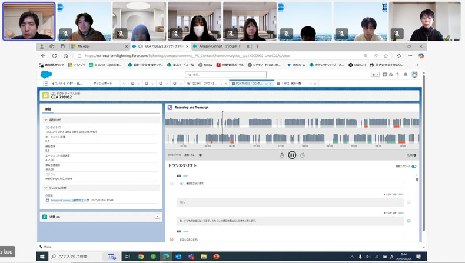Select the highlighted first participant video
The height and width of the screenshot is (263, 465).
pyautogui.click(x=29, y=21)
